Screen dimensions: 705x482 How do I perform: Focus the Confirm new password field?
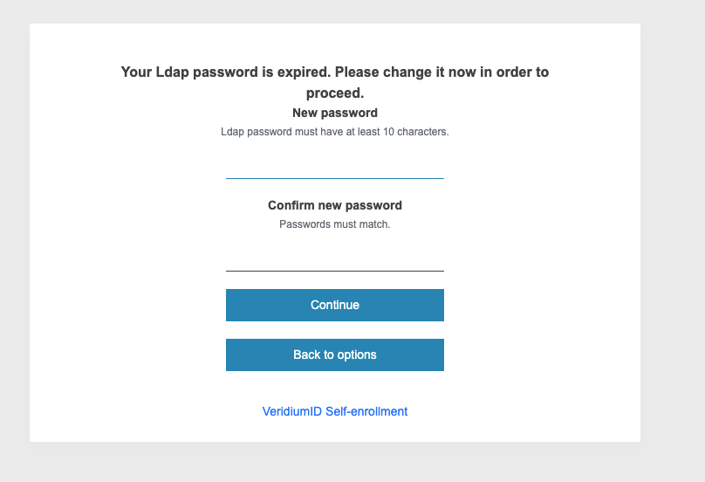[334, 258]
